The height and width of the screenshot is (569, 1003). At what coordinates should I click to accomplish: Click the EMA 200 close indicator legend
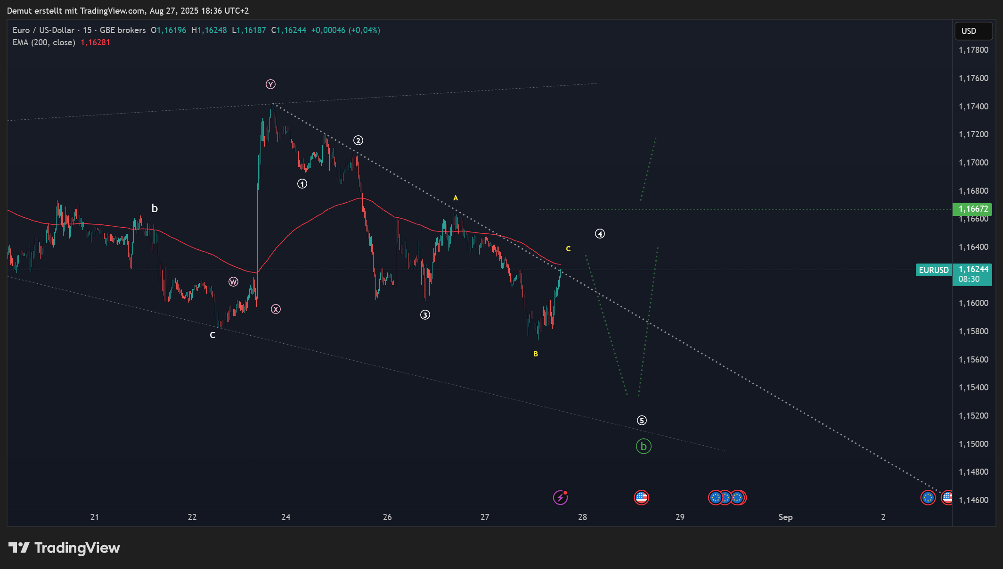click(x=44, y=42)
